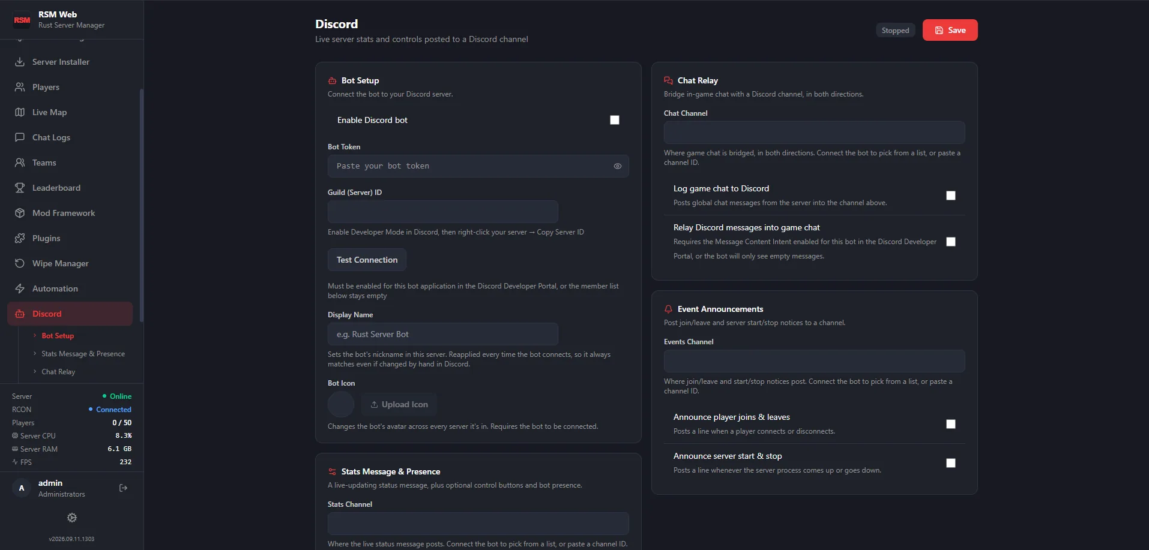Toggle Relay Discord messages into game chat
Viewport: 1149px width, 550px height.
[x=951, y=242]
